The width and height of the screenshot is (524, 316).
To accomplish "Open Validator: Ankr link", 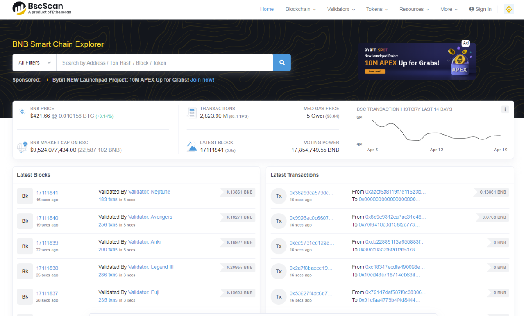I will pos(145,242).
